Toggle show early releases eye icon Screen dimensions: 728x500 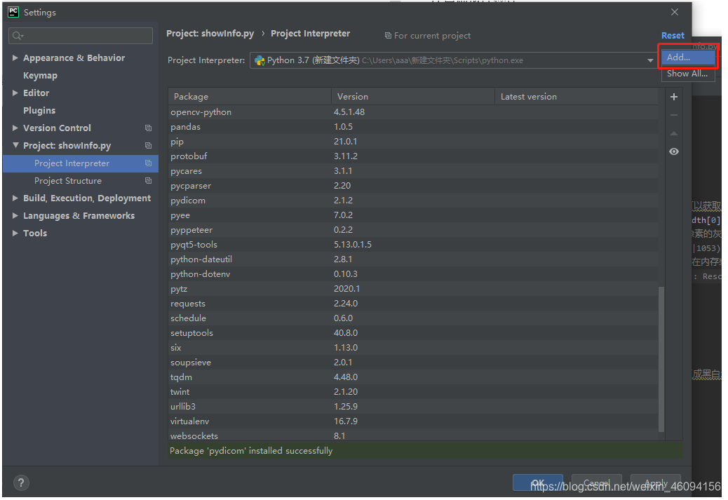coord(674,151)
